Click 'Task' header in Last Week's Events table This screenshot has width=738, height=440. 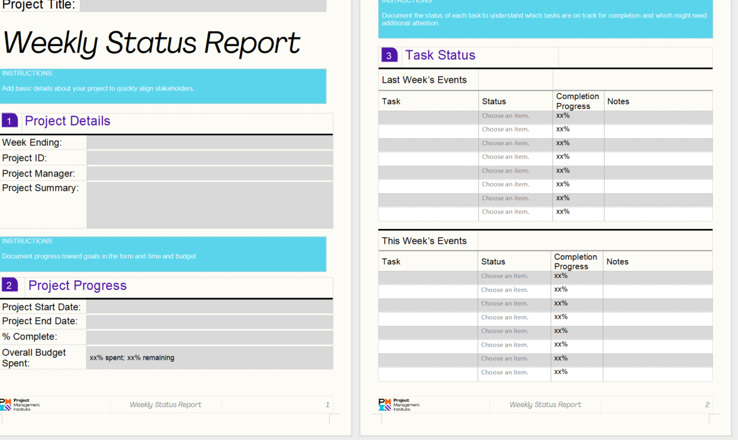(391, 101)
